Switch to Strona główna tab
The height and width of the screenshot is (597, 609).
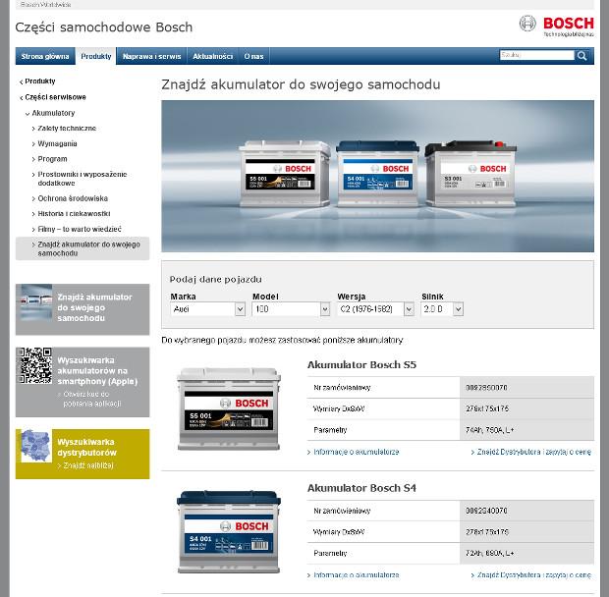click(x=45, y=56)
